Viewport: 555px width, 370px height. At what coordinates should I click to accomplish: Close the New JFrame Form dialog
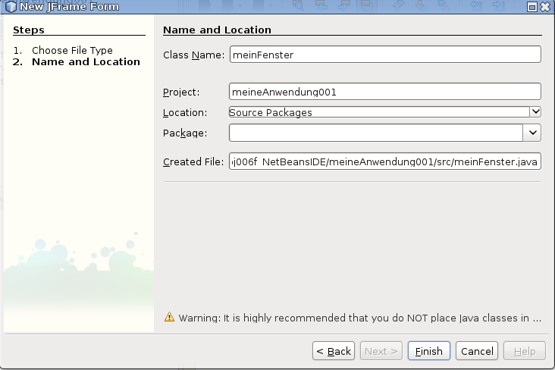click(x=544, y=7)
